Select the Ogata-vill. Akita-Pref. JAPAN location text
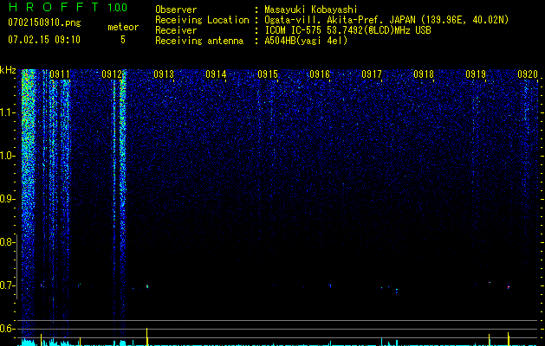 [386, 20]
